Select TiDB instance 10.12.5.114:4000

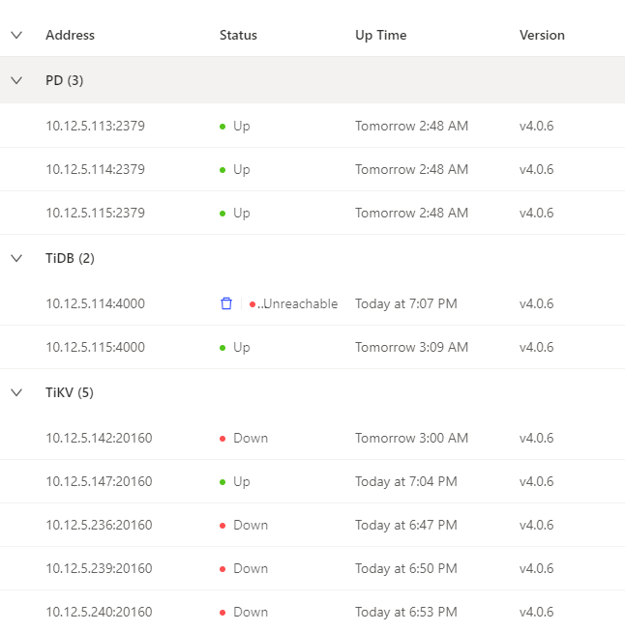pyautogui.click(x=95, y=303)
